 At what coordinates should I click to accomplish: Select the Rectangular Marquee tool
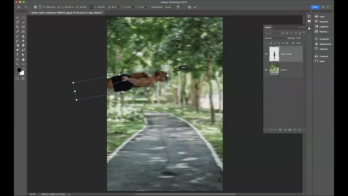point(23,17)
